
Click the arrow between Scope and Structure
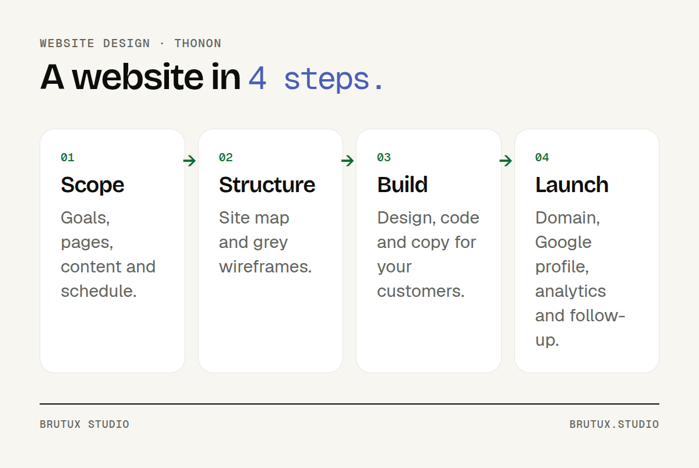[x=189, y=161]
